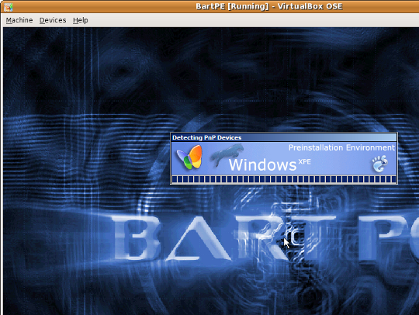Click the MSN butterfly logo in splash
Screen dimensions: 419x315
click(189, 157)
